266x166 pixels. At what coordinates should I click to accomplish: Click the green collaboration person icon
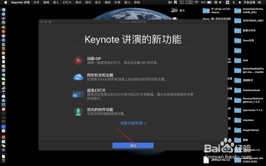coord(78,112)
